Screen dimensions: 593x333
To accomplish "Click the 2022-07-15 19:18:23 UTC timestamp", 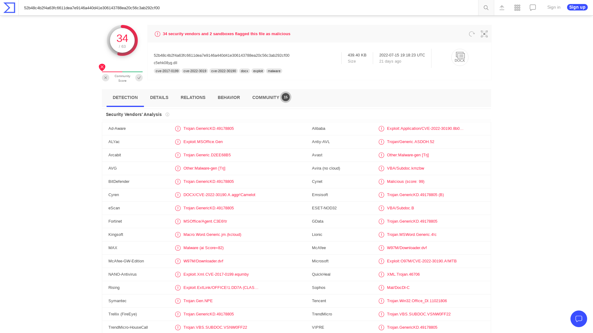I will click(x=402, y=55).
